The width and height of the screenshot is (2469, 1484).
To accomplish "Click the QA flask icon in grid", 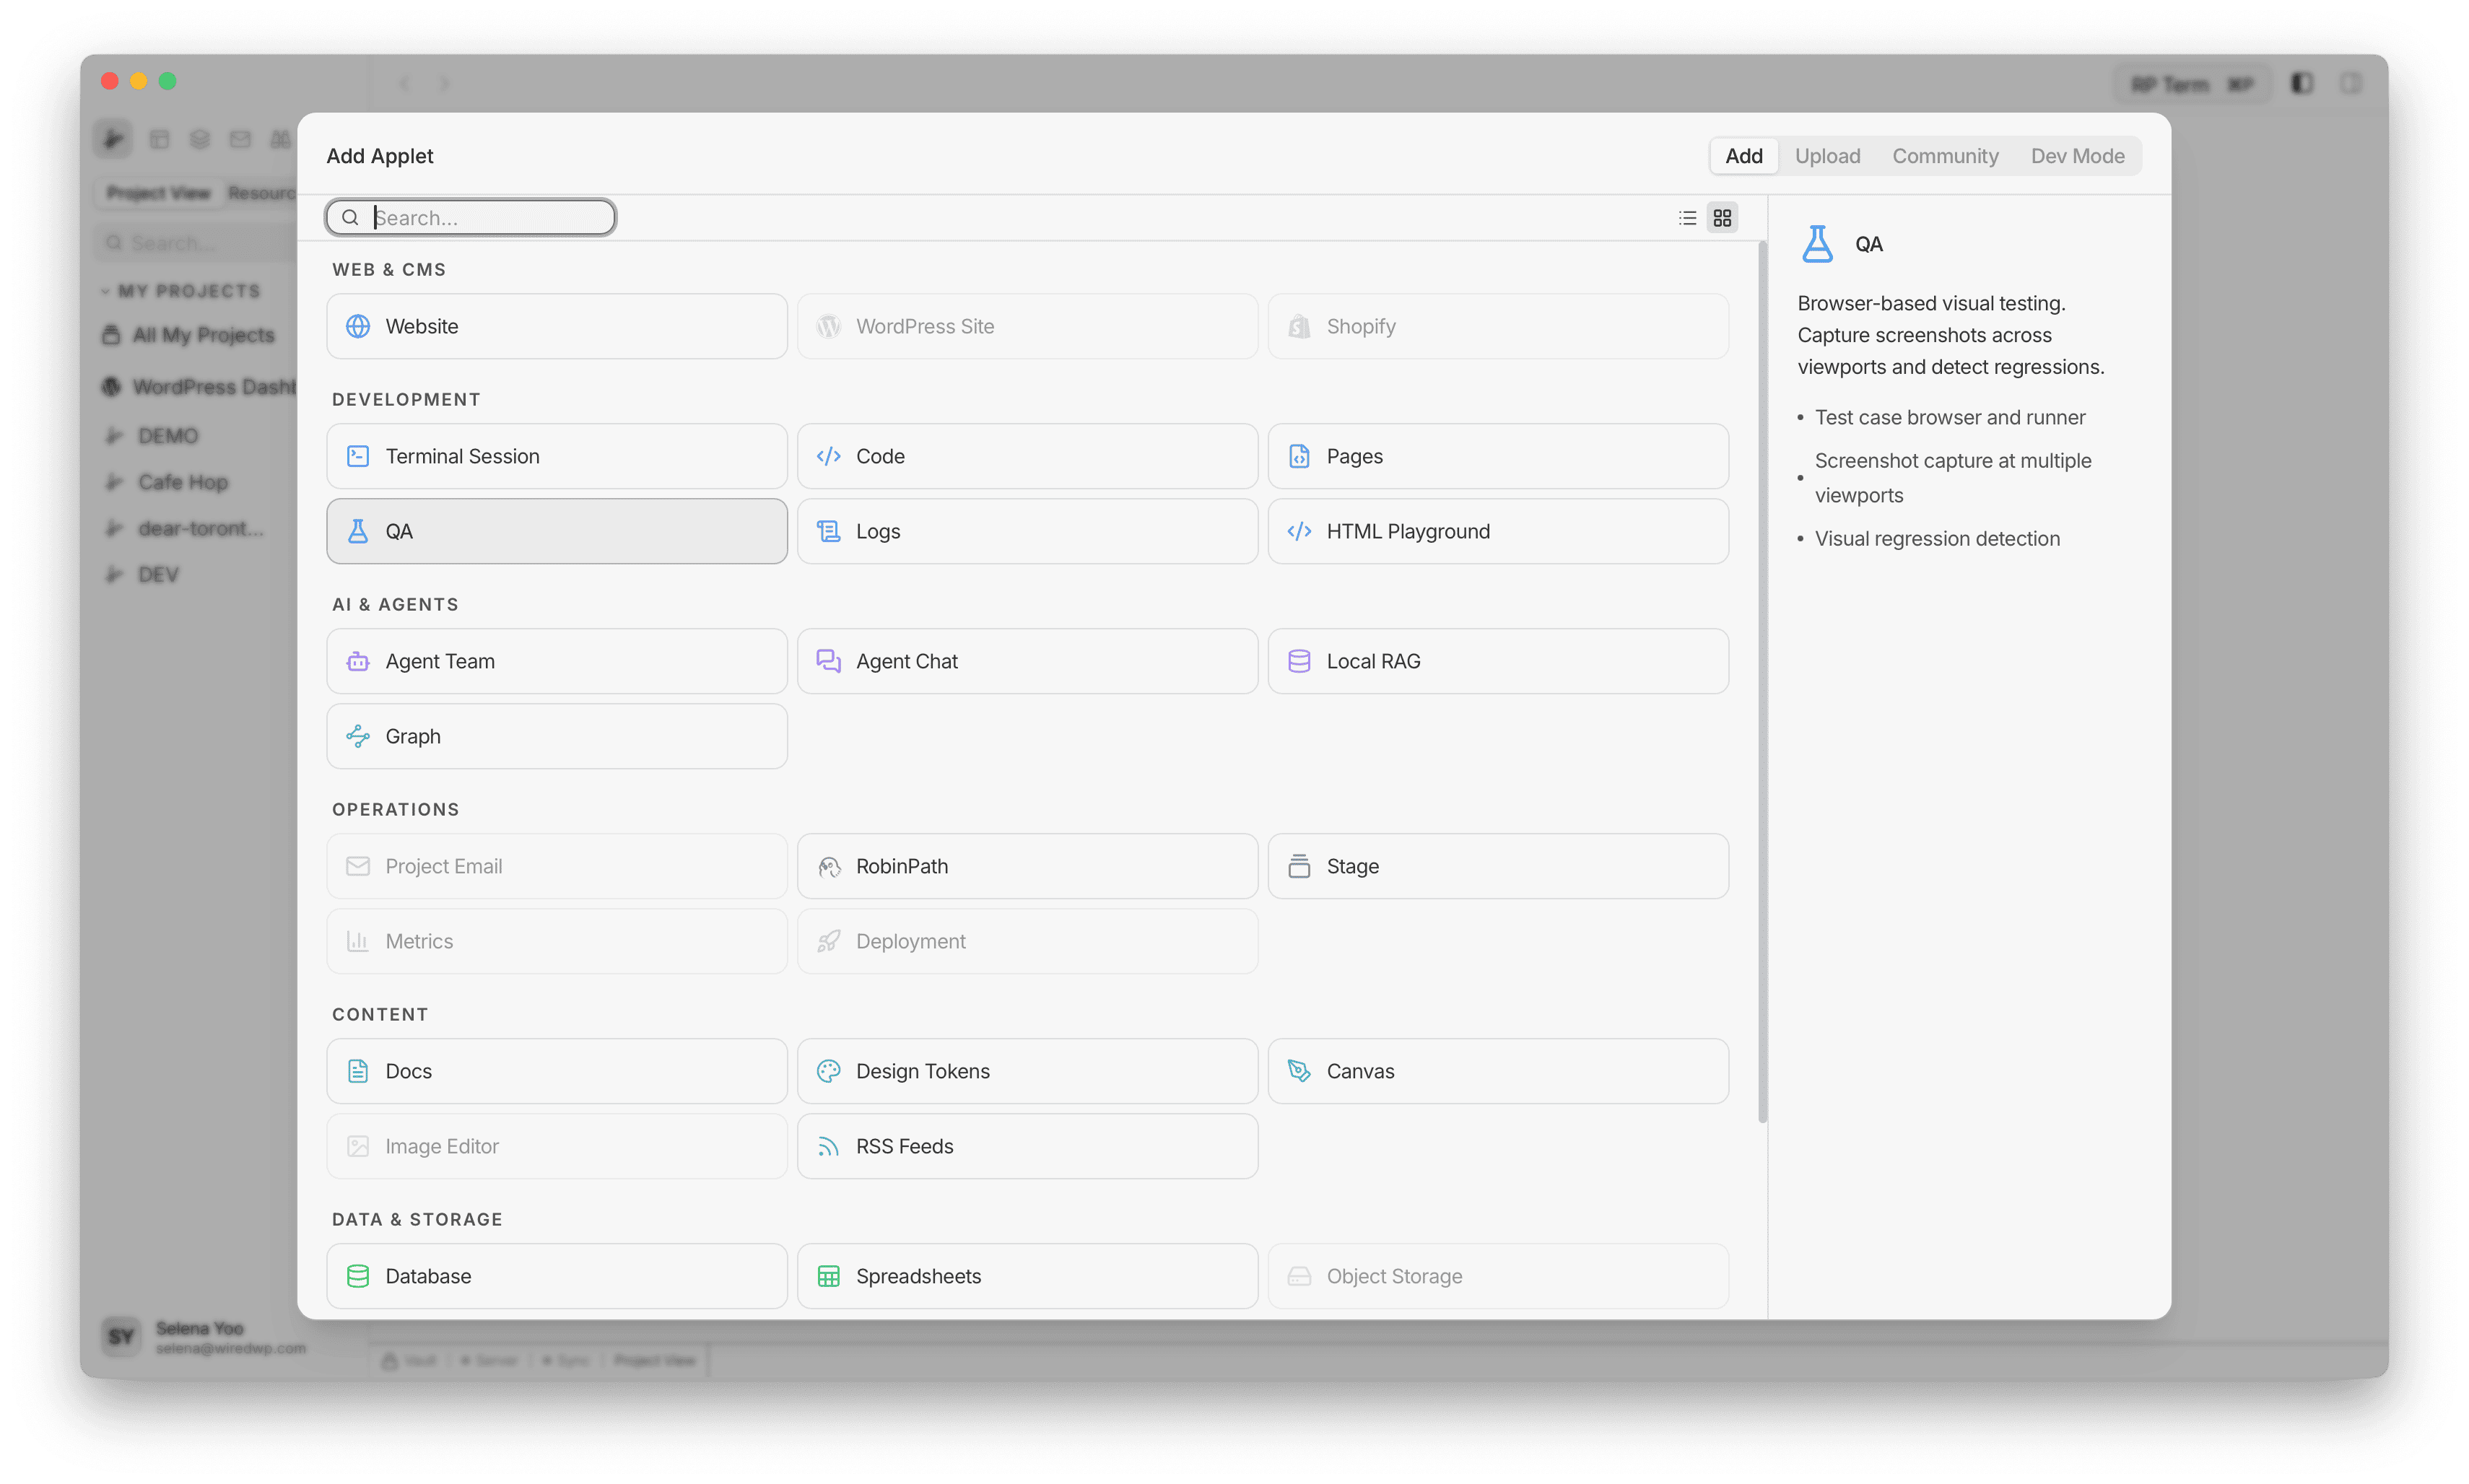I will tap(357, 531).
